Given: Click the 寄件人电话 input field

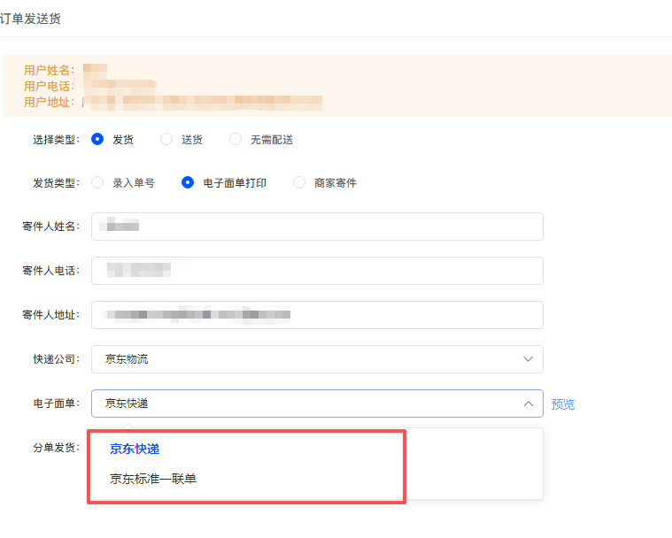Looking at the screenshot, I should click(x=317, y=271).
